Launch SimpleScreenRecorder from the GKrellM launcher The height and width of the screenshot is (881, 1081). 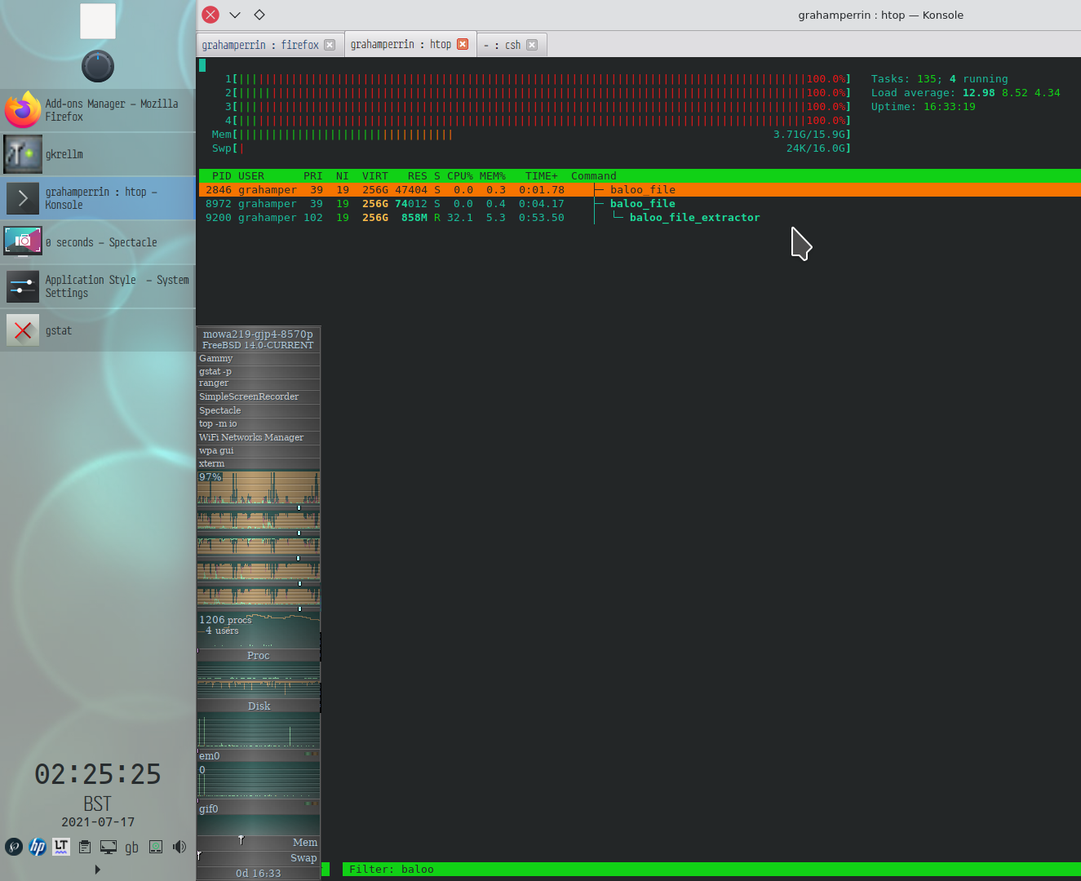pos(249,396)
